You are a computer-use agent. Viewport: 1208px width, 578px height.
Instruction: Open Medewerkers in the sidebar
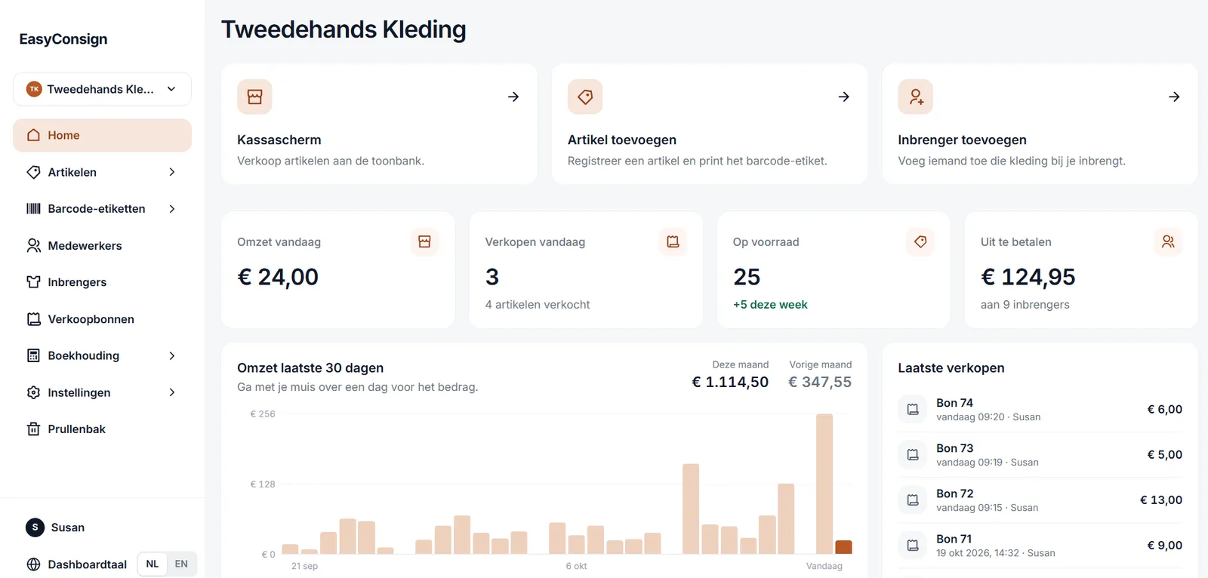click(x=102, y=245)
